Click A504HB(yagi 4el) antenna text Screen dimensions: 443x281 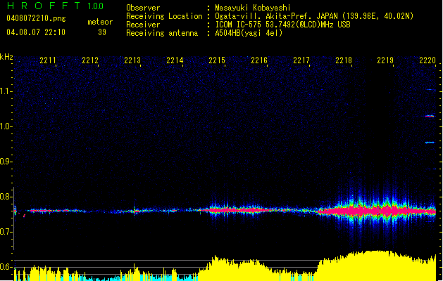tap(249, 33)
